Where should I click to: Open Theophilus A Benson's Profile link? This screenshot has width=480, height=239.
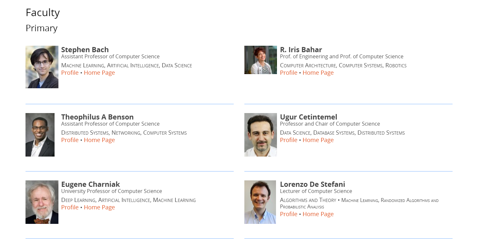[70, 140]
